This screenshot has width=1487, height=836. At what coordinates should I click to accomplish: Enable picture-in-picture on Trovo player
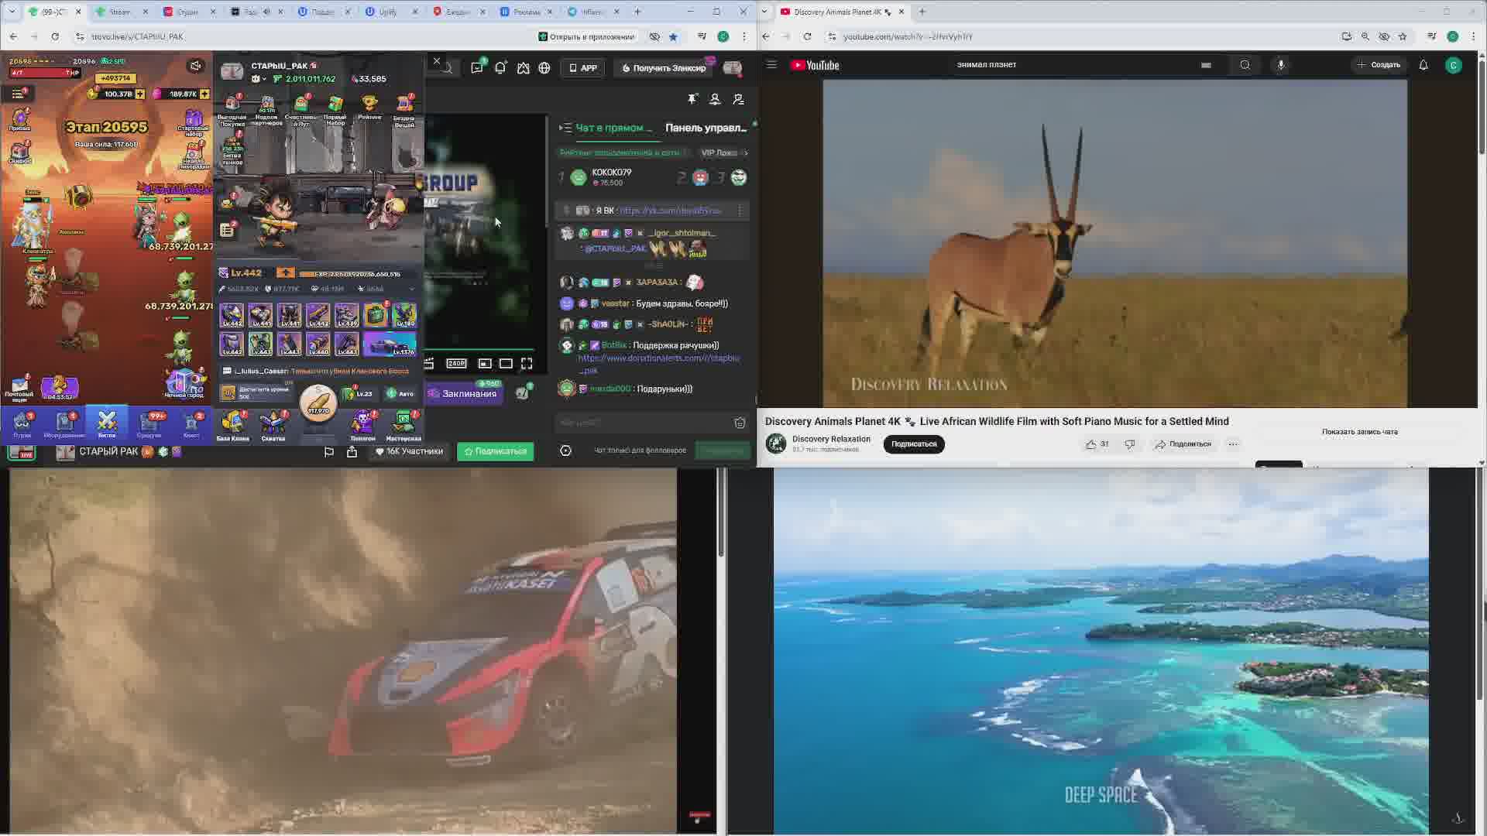(x=485, y=363)
